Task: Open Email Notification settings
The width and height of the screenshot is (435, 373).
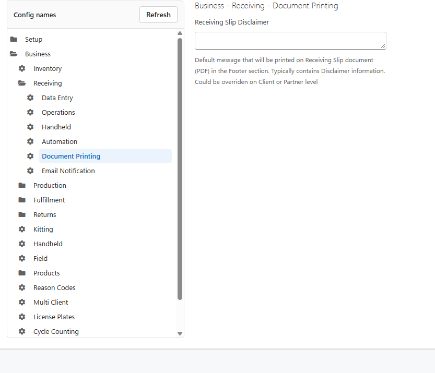Action: tap(68, 171)
